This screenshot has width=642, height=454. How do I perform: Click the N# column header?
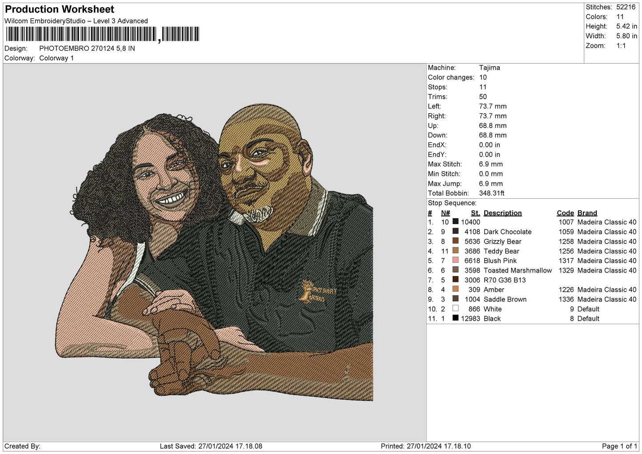click(x=445, y=213)
